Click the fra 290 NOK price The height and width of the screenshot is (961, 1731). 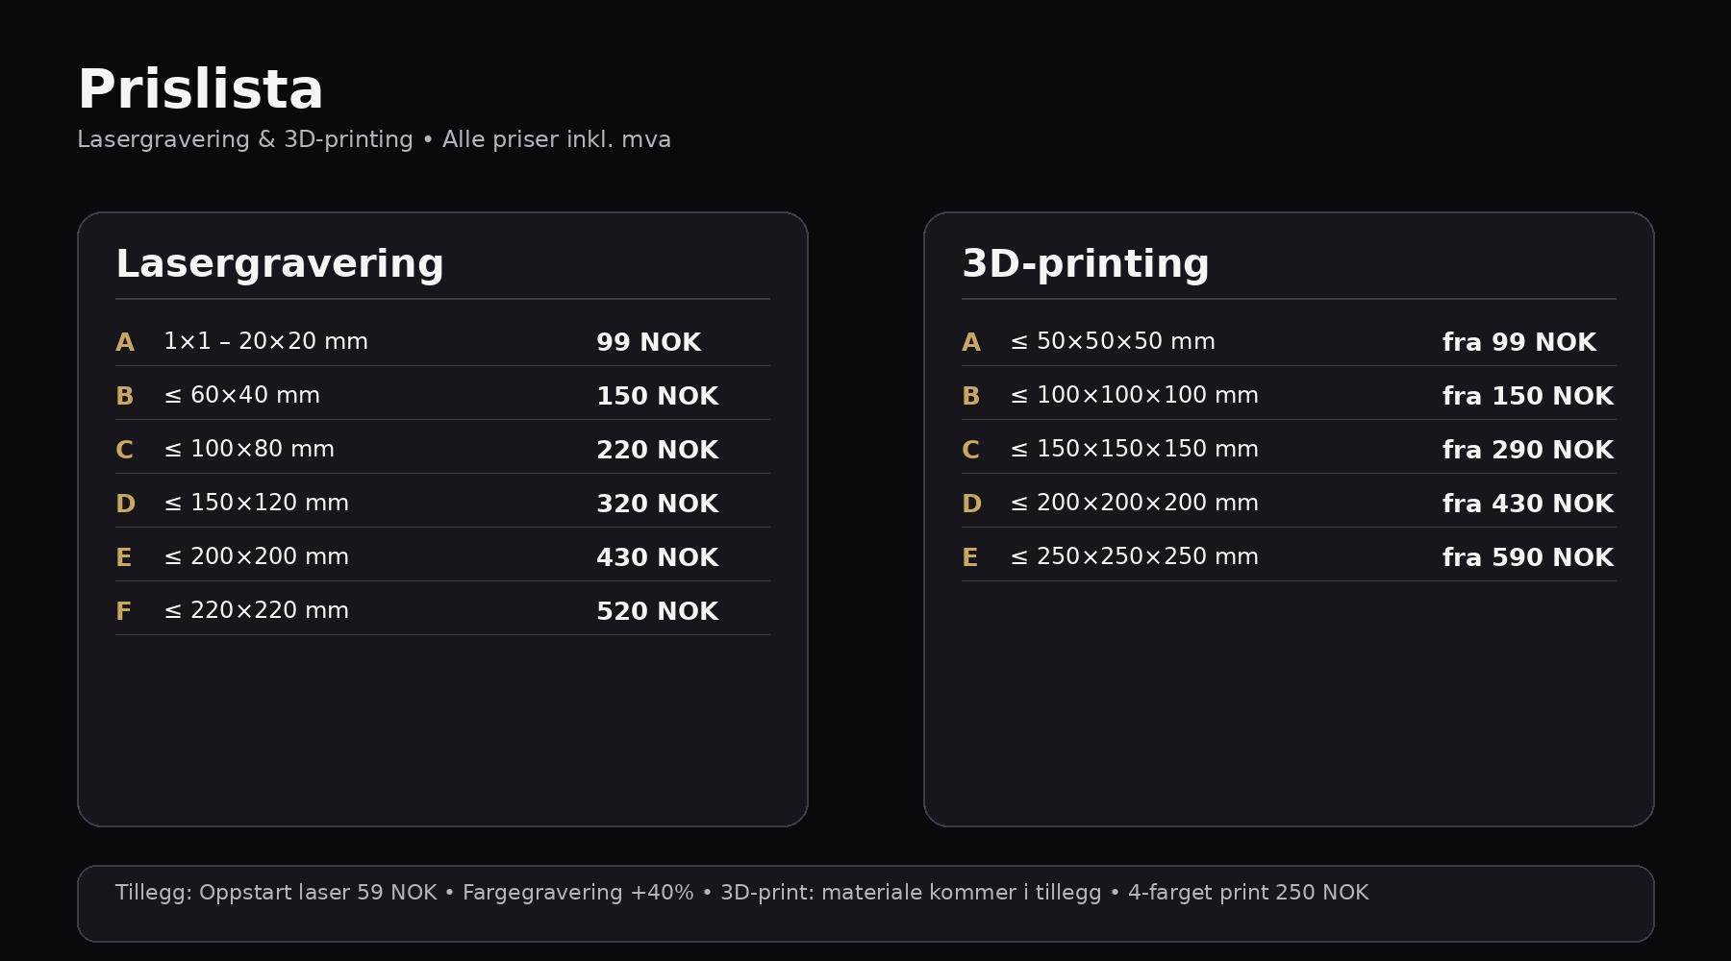pos(1527,451)
